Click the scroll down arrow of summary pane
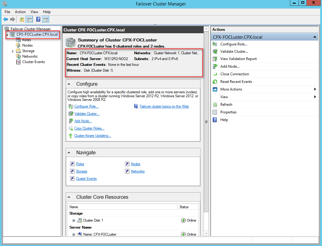Image resolution: width=322 pixels, height=246 pixels. pyautogui.click(x=206, y=234)
